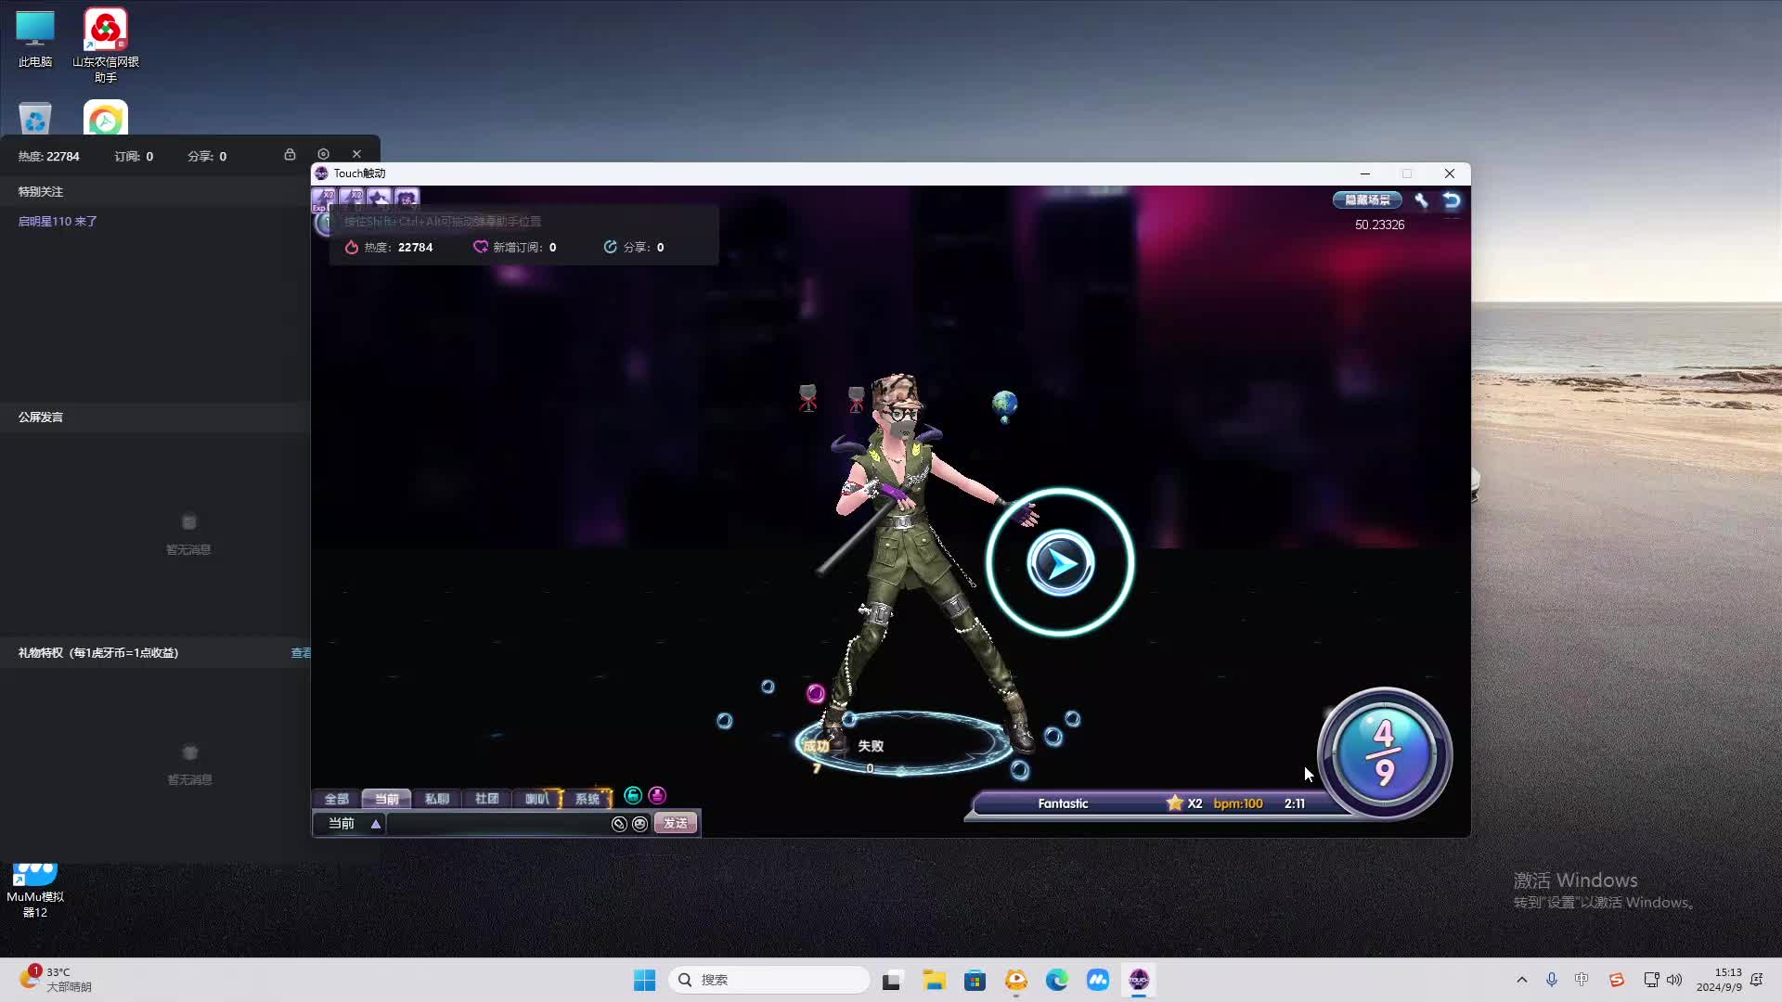Viewport: 1782px width, 1002px height.
Task: Click the Exp X2 buff icon
Action: tap(324, 198)
